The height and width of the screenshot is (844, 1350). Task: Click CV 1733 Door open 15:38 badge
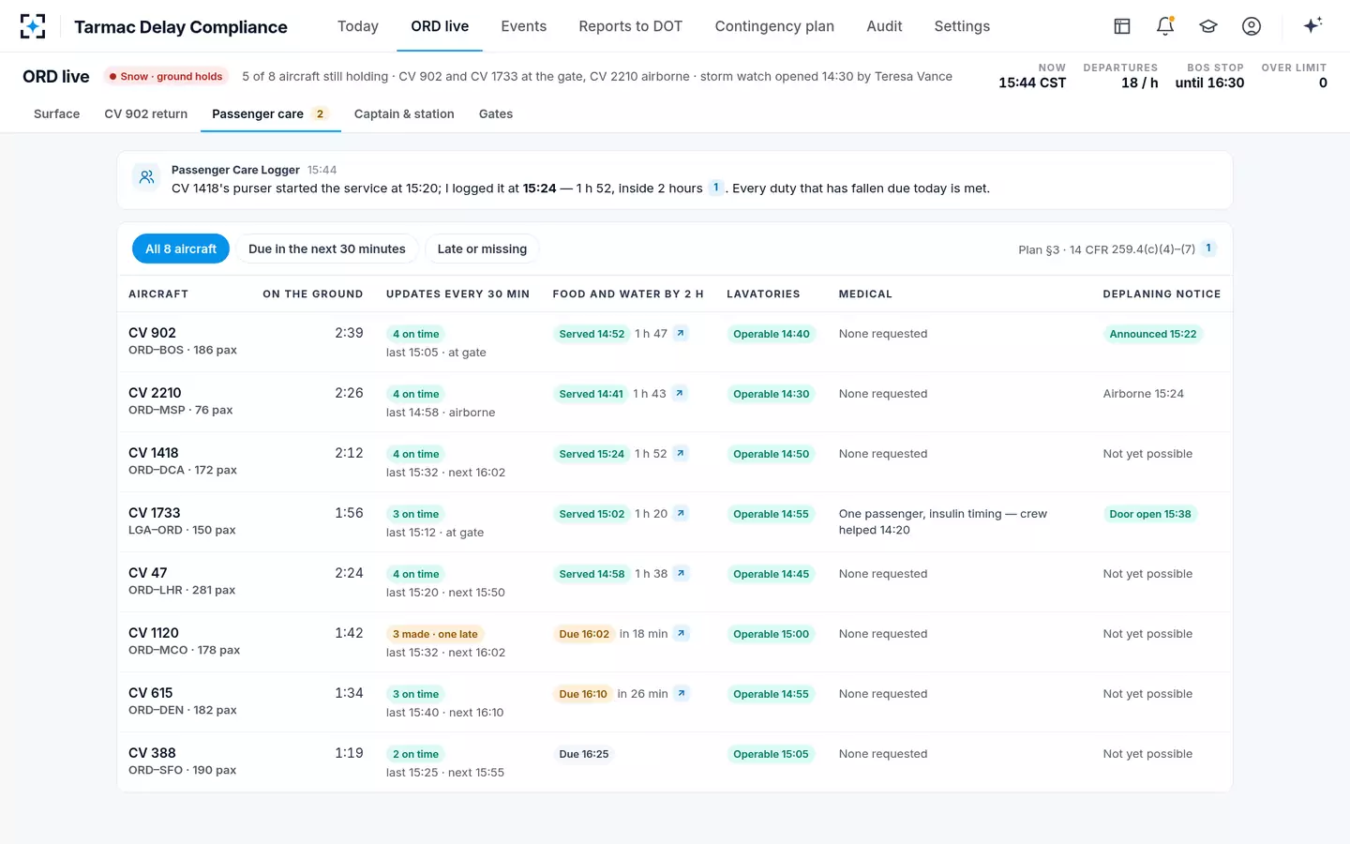1150,514
